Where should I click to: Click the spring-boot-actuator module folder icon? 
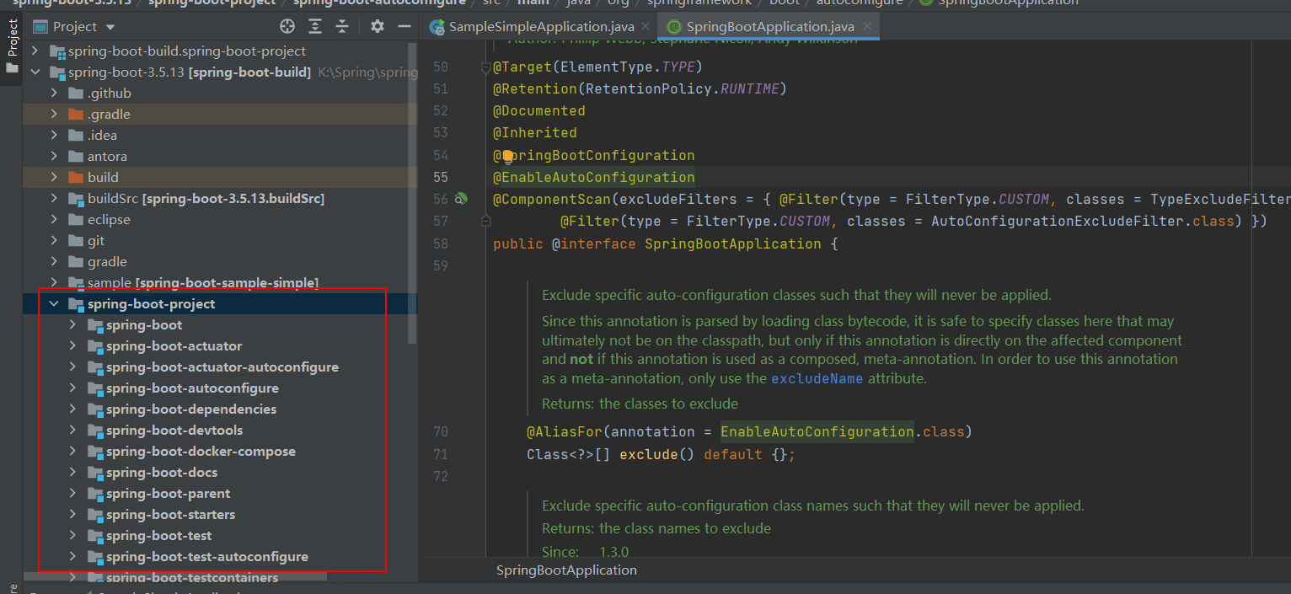94,345
